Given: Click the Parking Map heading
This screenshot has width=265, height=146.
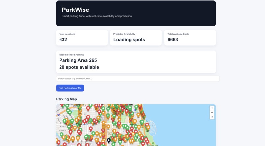Looking at the screenshot, I should pyautogui.click(x=66, y=99).
